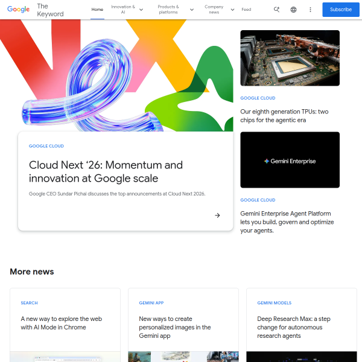The image size is (362, 362).
Task: Expand the Products & platforms chevron
Action: (x=192, y=10)
